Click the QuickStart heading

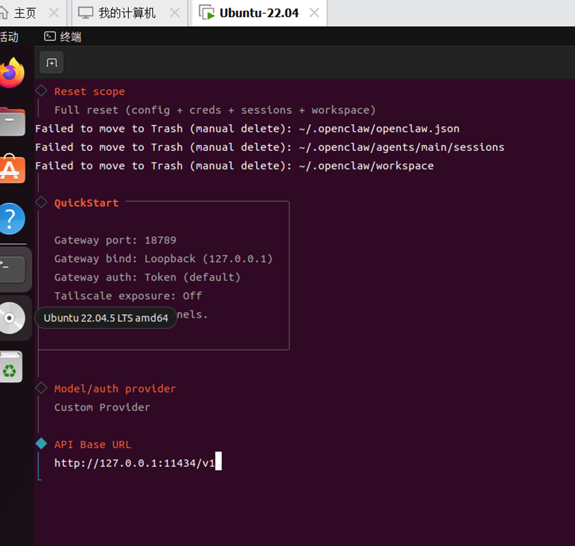click(86, 203)
